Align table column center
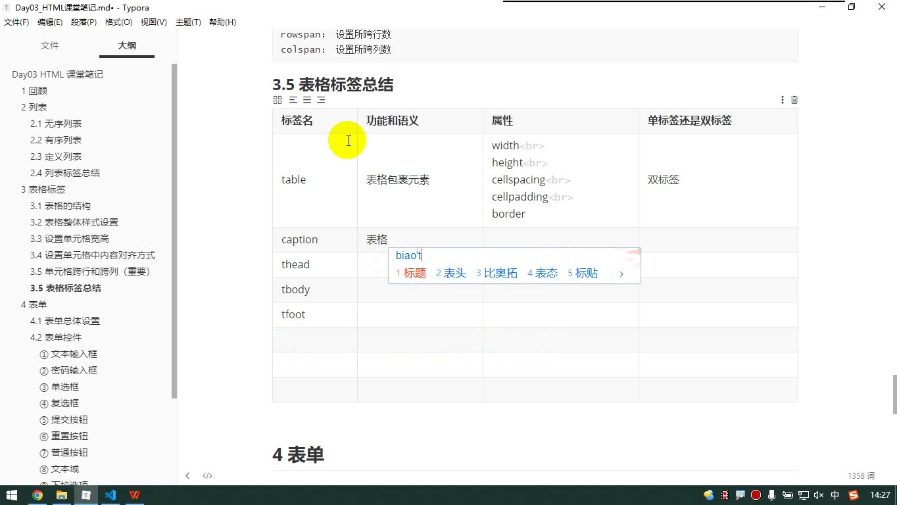 point(307,100)
